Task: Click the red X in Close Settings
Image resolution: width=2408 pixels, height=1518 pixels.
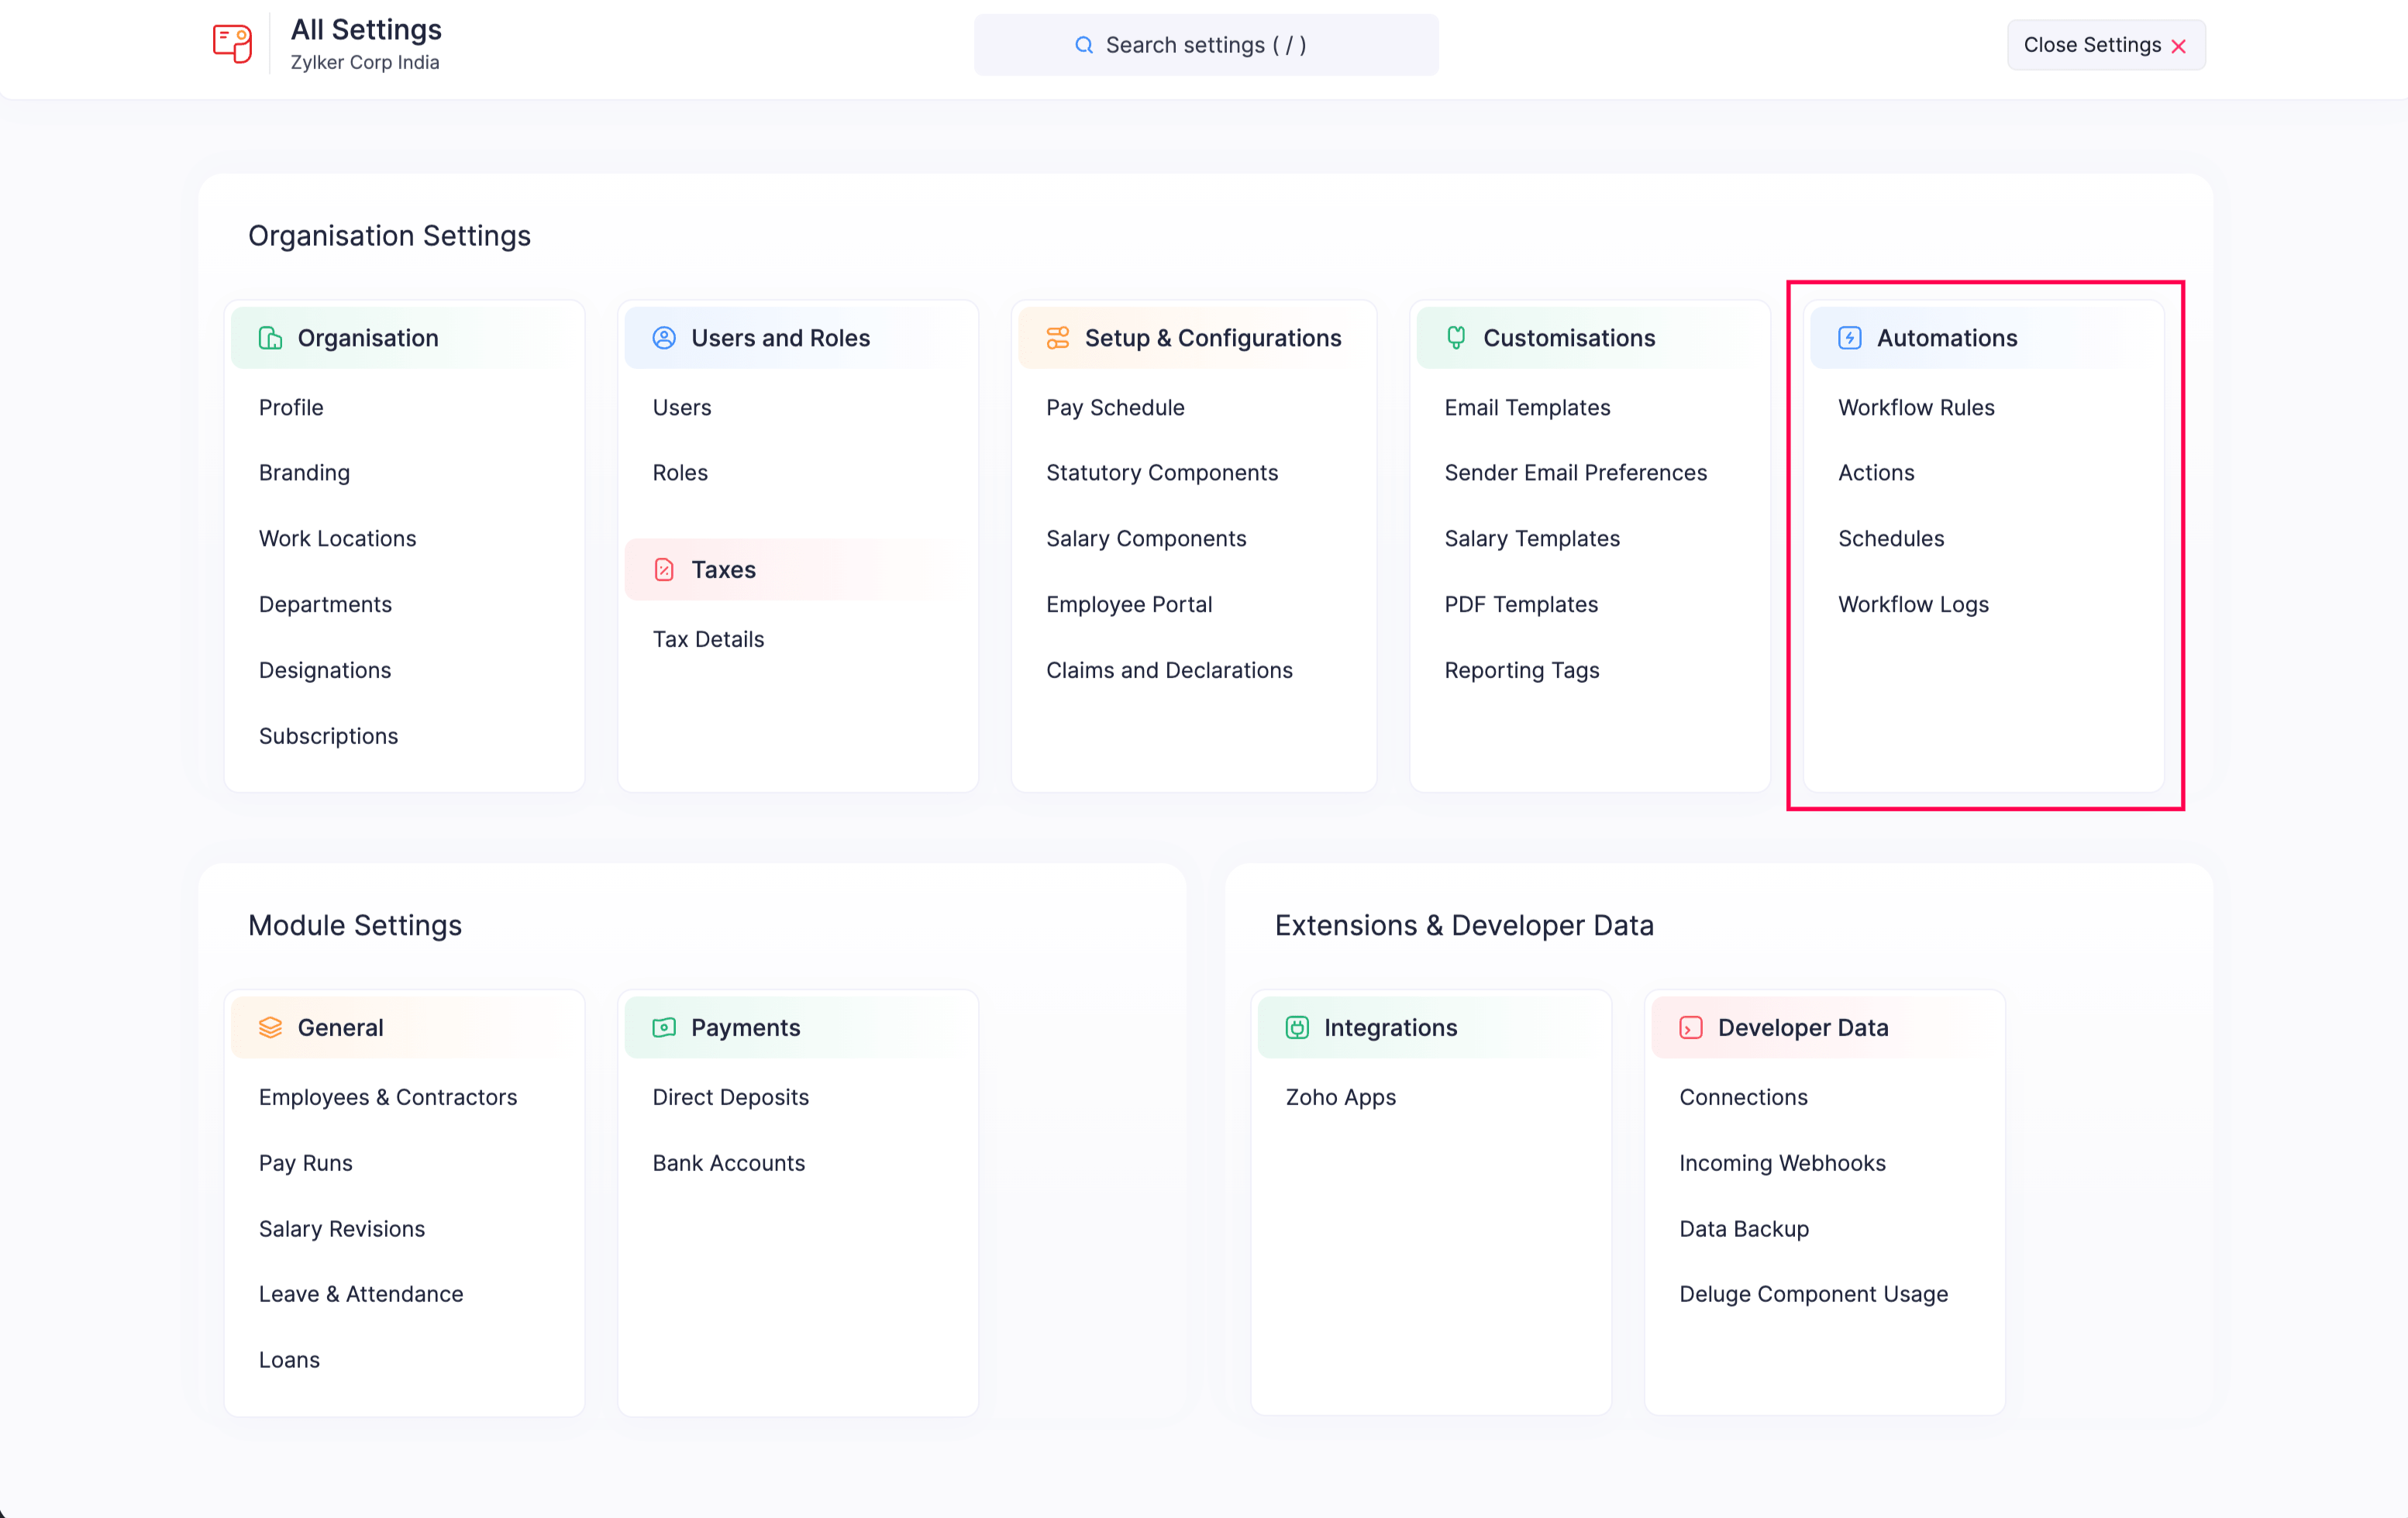Action: 2179,46
